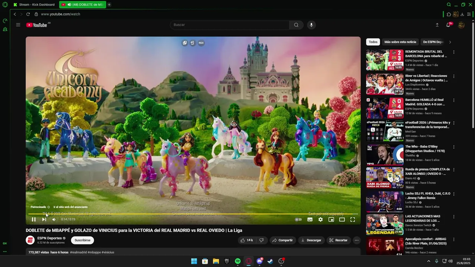Click the YouTube search magnifier button
The width and height of the screenshot is (475, 267).
tap(296, 25)
